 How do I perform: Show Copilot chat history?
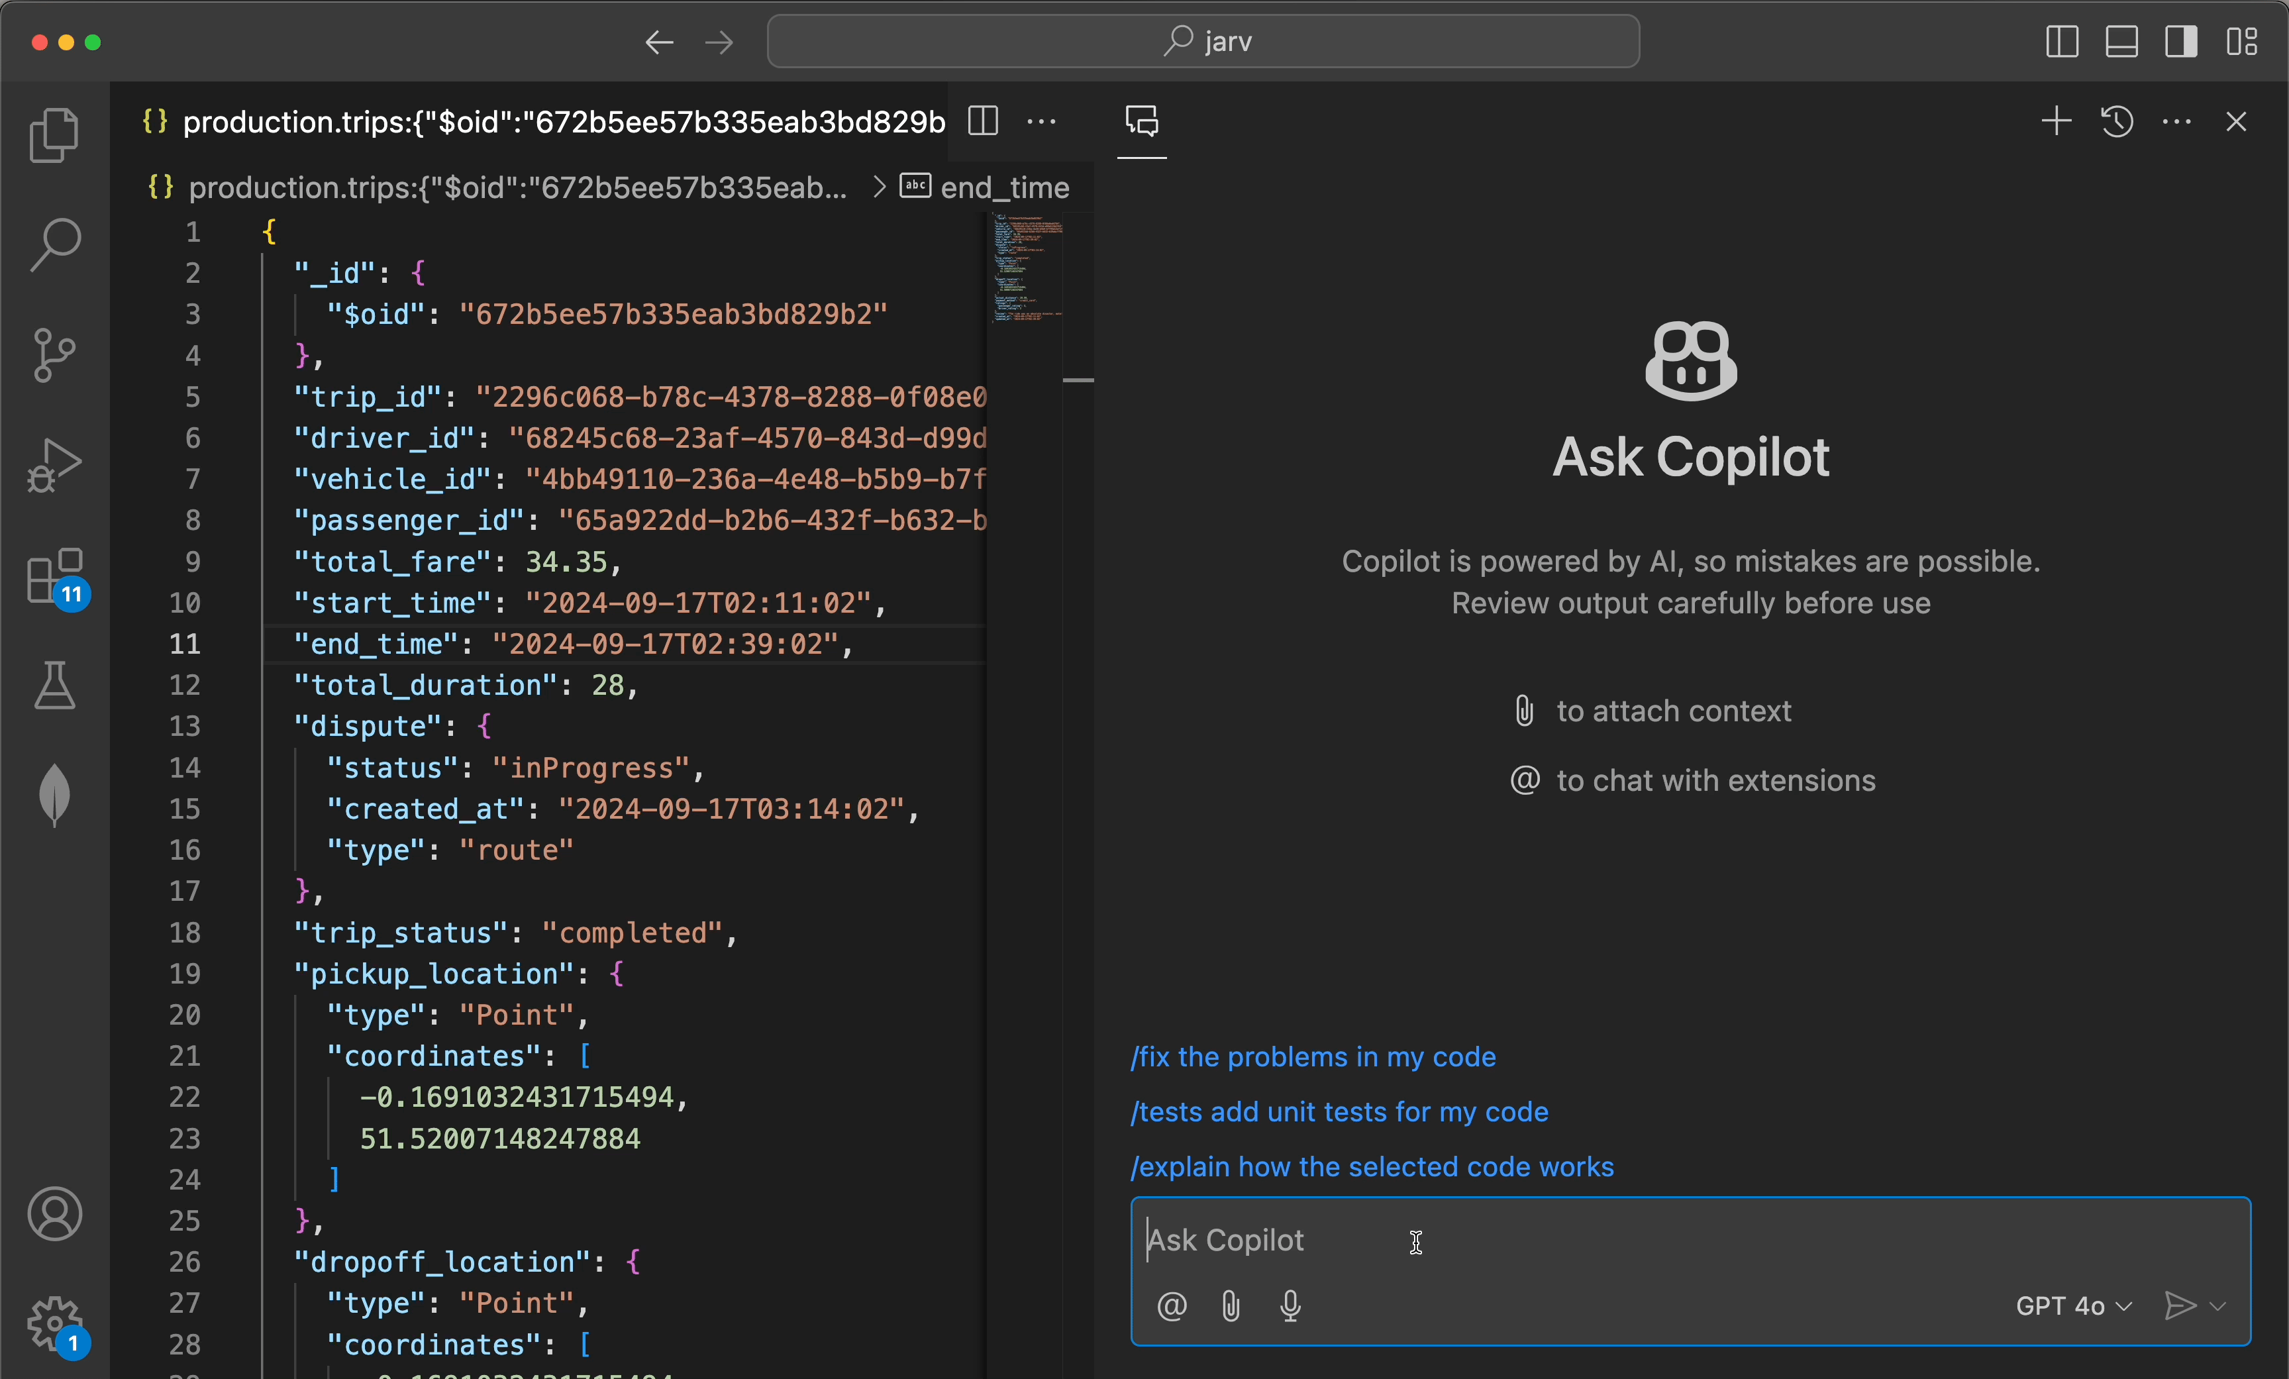[x=2116, y=122]
